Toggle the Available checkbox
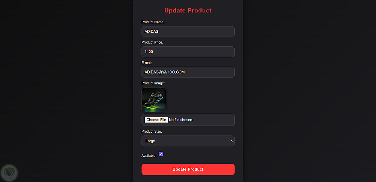Image resolution: width=376 pixels, height=182 pixels. coord(161,154)
